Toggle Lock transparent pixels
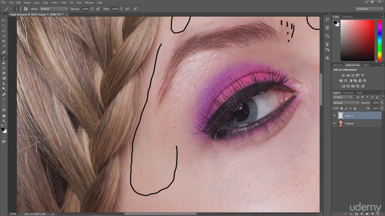 (342, 108)
